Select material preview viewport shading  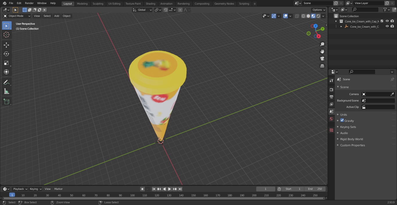pyautogui.click(x=313, y=16)
